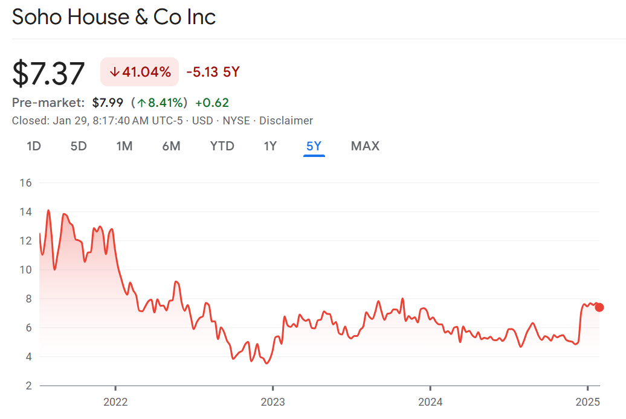626x419 pixels.
Task: Click the red down arrow icon
Action: (x=114, y=72)
